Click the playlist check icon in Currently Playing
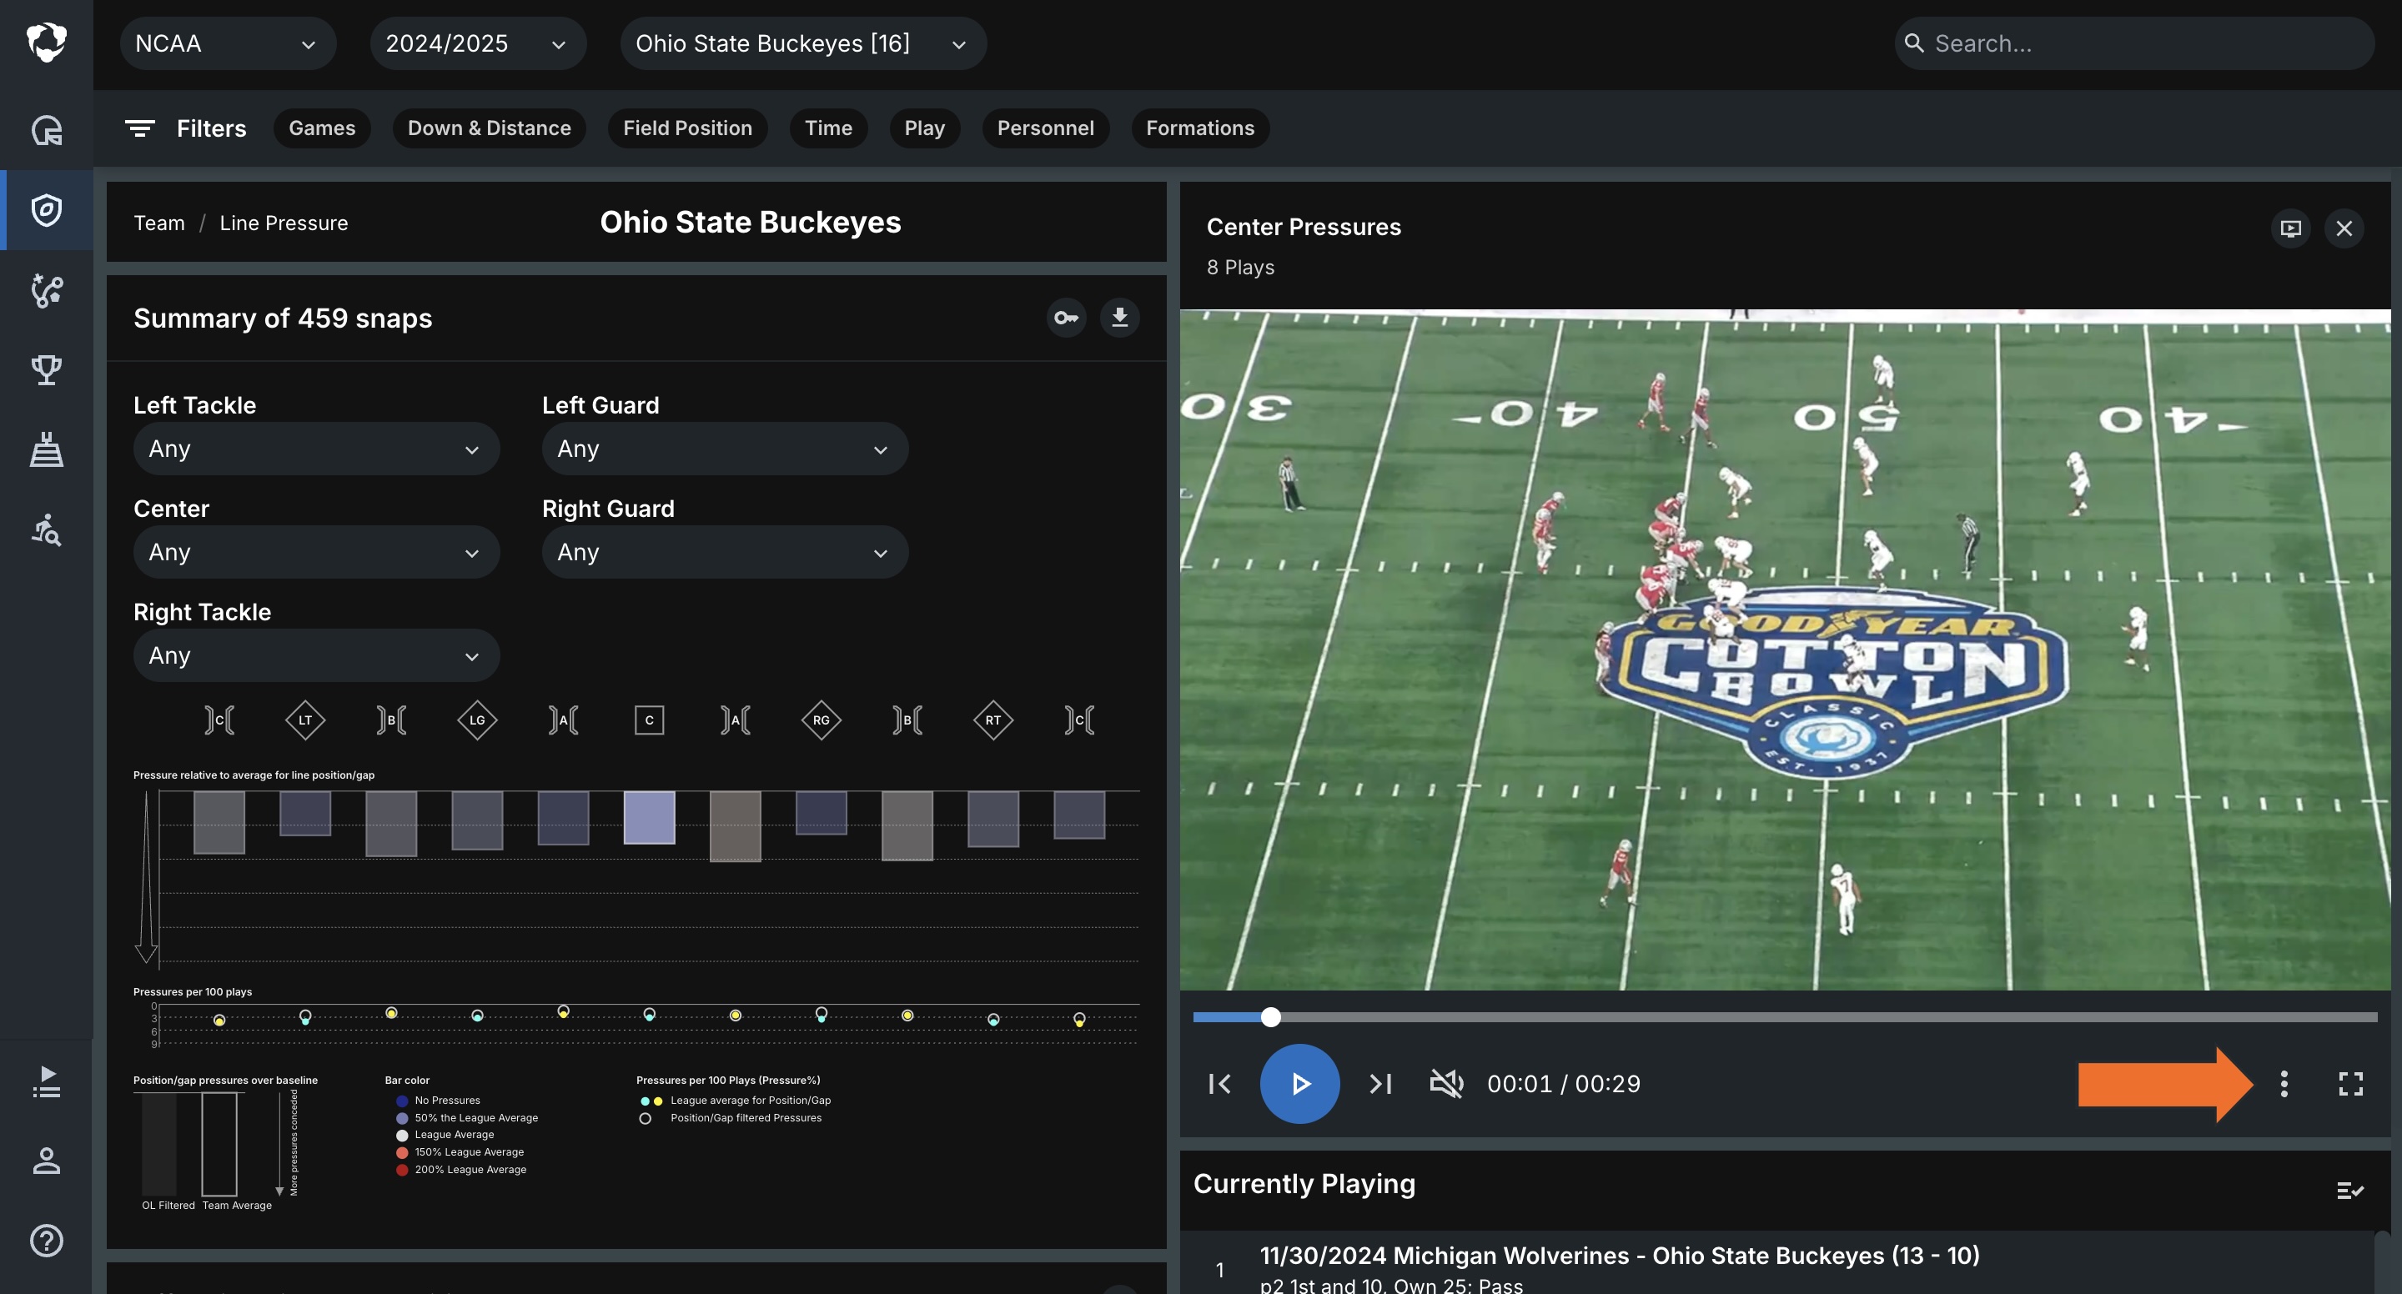 tap(2349, 1190)
